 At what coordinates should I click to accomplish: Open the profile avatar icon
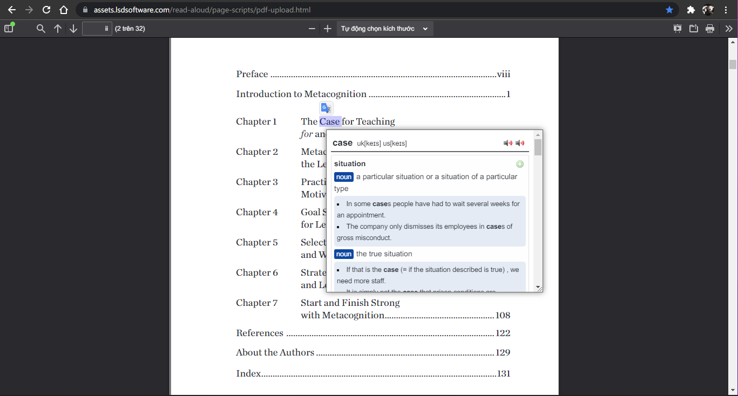pos(708,10)
